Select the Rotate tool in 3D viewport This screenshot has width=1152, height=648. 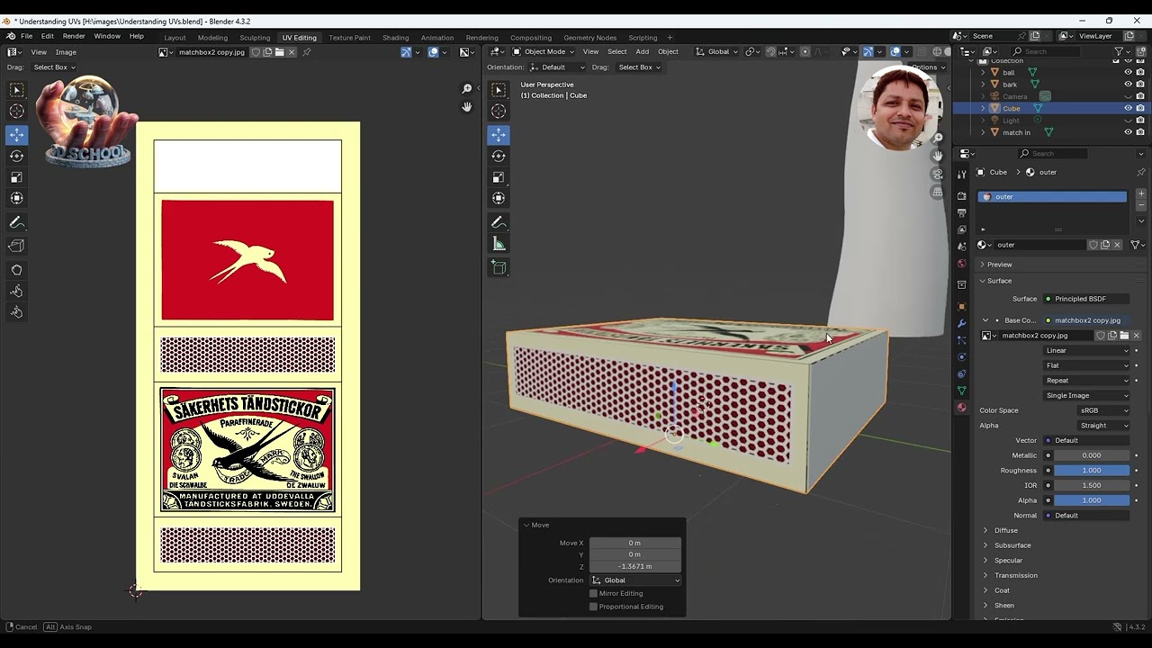[499, 156]
